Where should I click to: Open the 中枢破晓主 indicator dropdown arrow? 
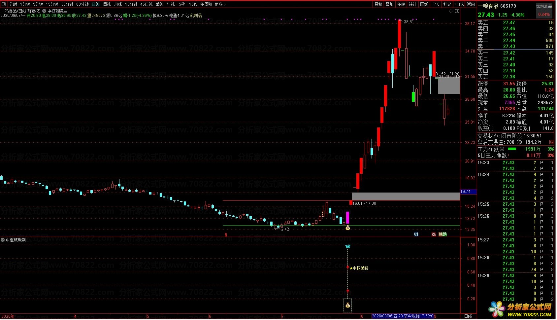44,11
